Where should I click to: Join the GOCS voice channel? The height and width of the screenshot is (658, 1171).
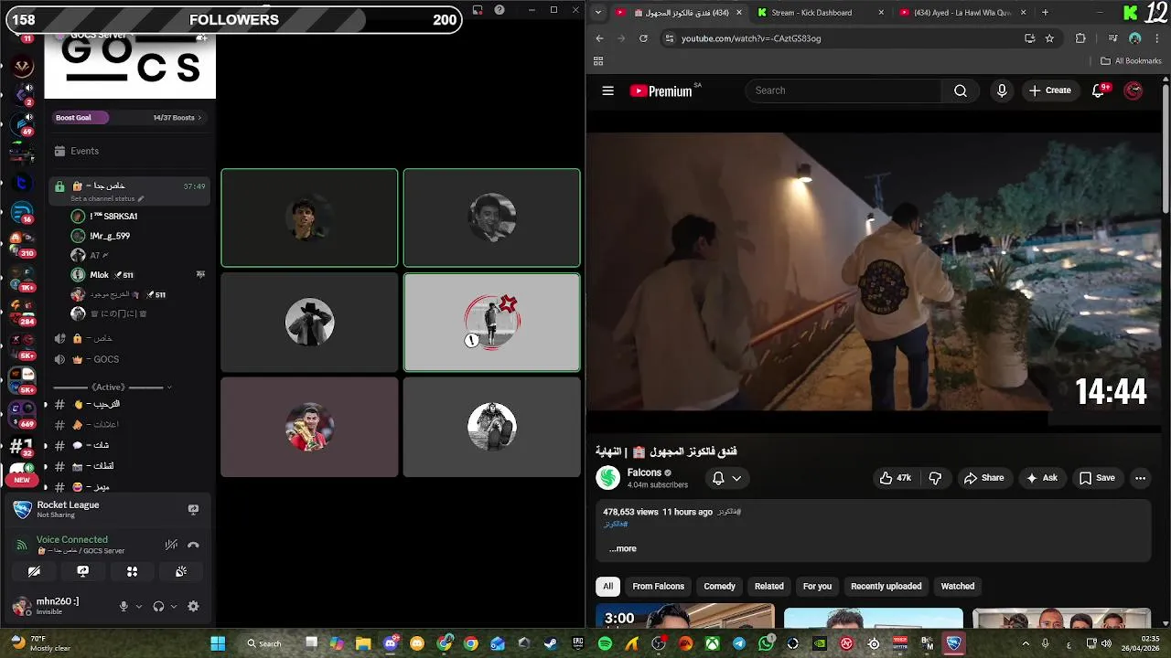129,359
